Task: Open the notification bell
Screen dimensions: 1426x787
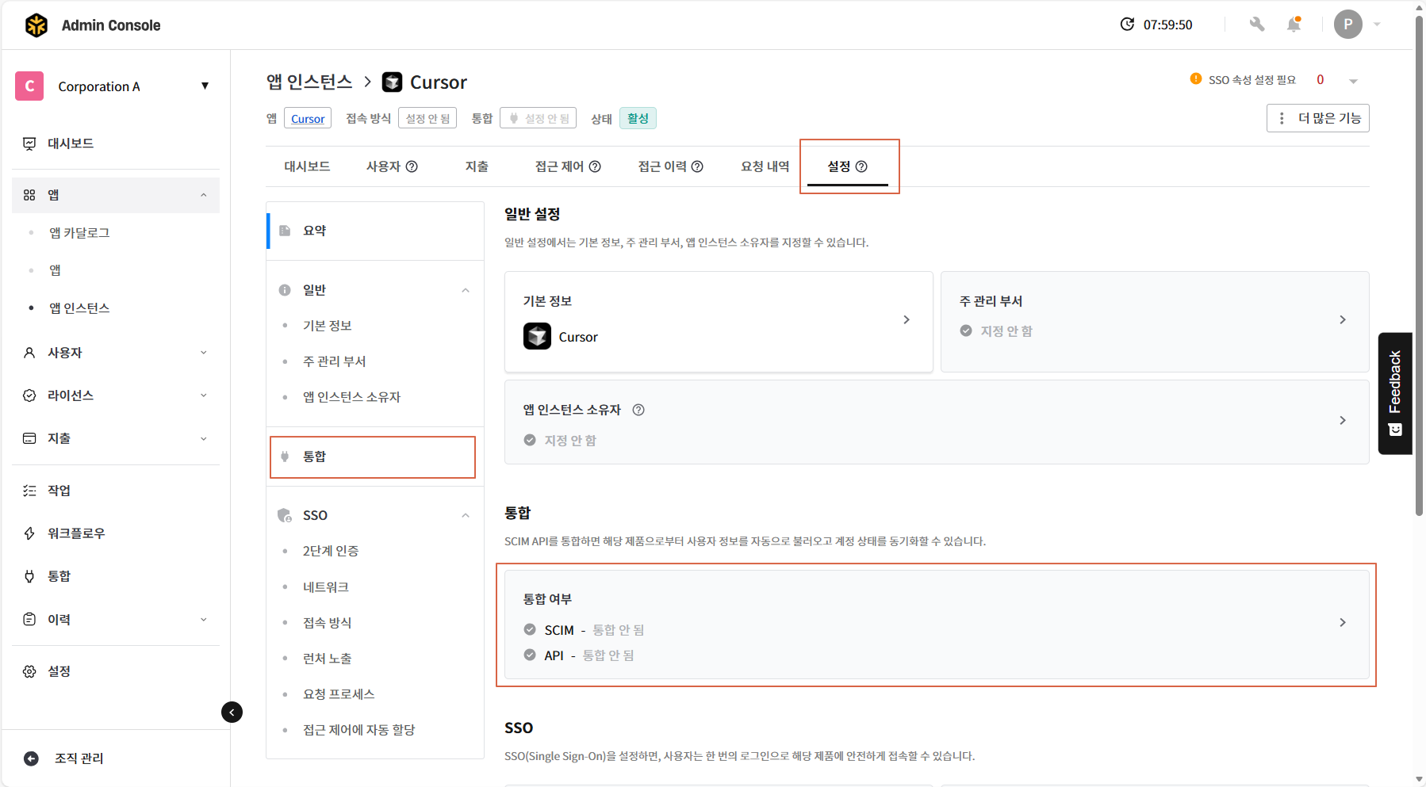Action: [x=1294, y=25]
